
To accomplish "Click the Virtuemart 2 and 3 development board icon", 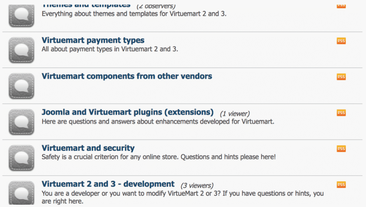I will 21,193.
